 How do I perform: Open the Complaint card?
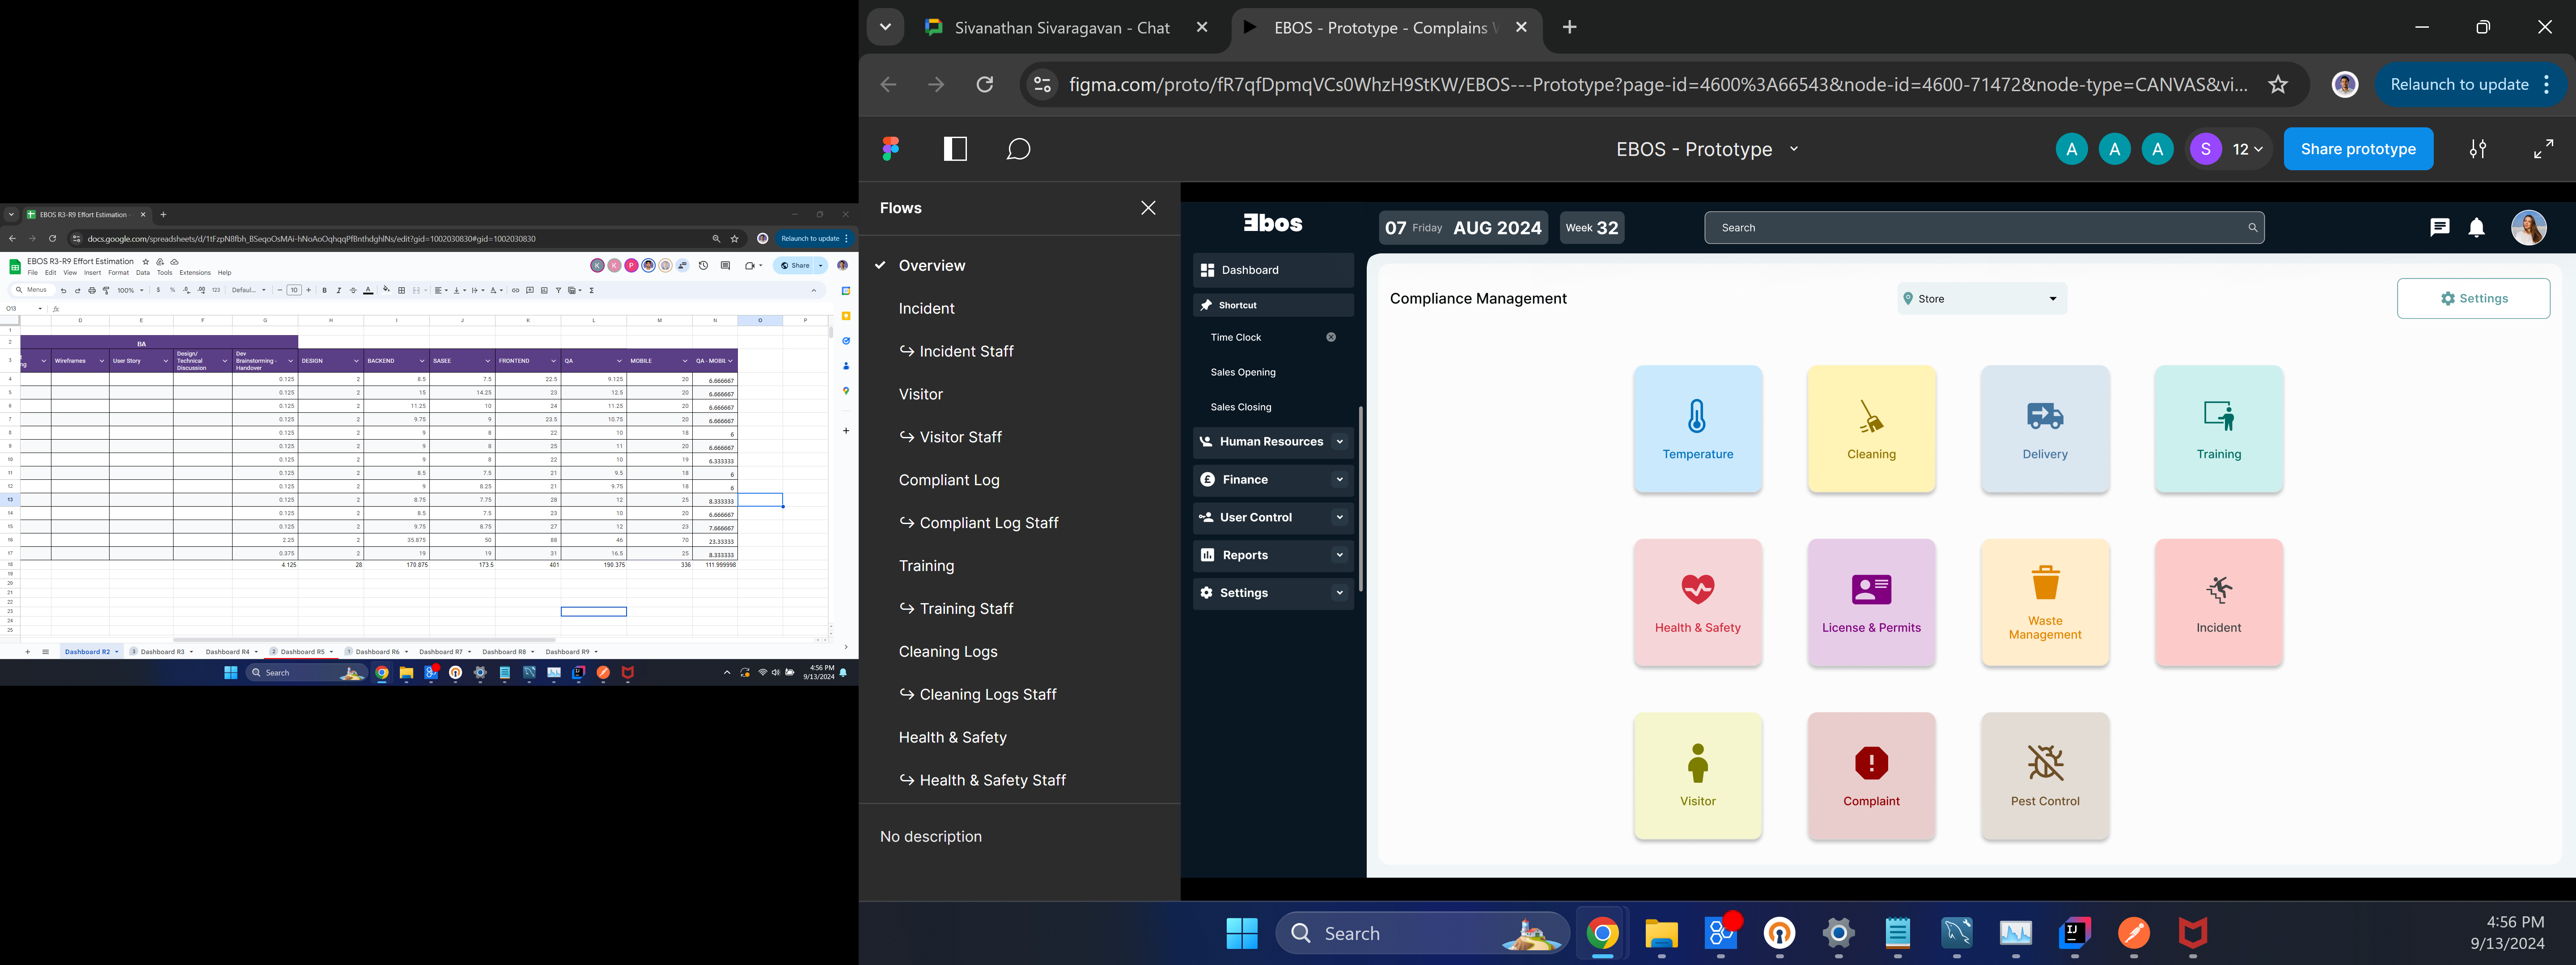(x=1871, y=776)
